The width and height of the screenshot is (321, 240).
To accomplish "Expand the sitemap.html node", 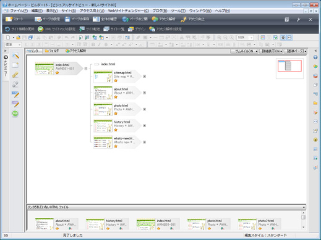I will (x=144, y=77).
